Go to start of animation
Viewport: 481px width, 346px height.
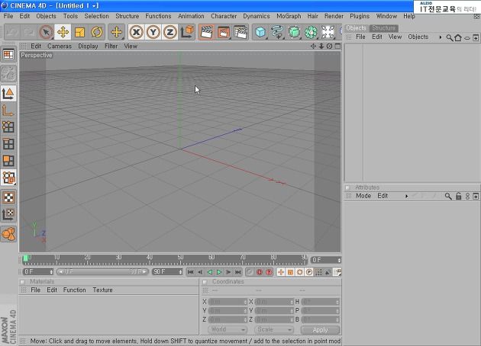191,272
